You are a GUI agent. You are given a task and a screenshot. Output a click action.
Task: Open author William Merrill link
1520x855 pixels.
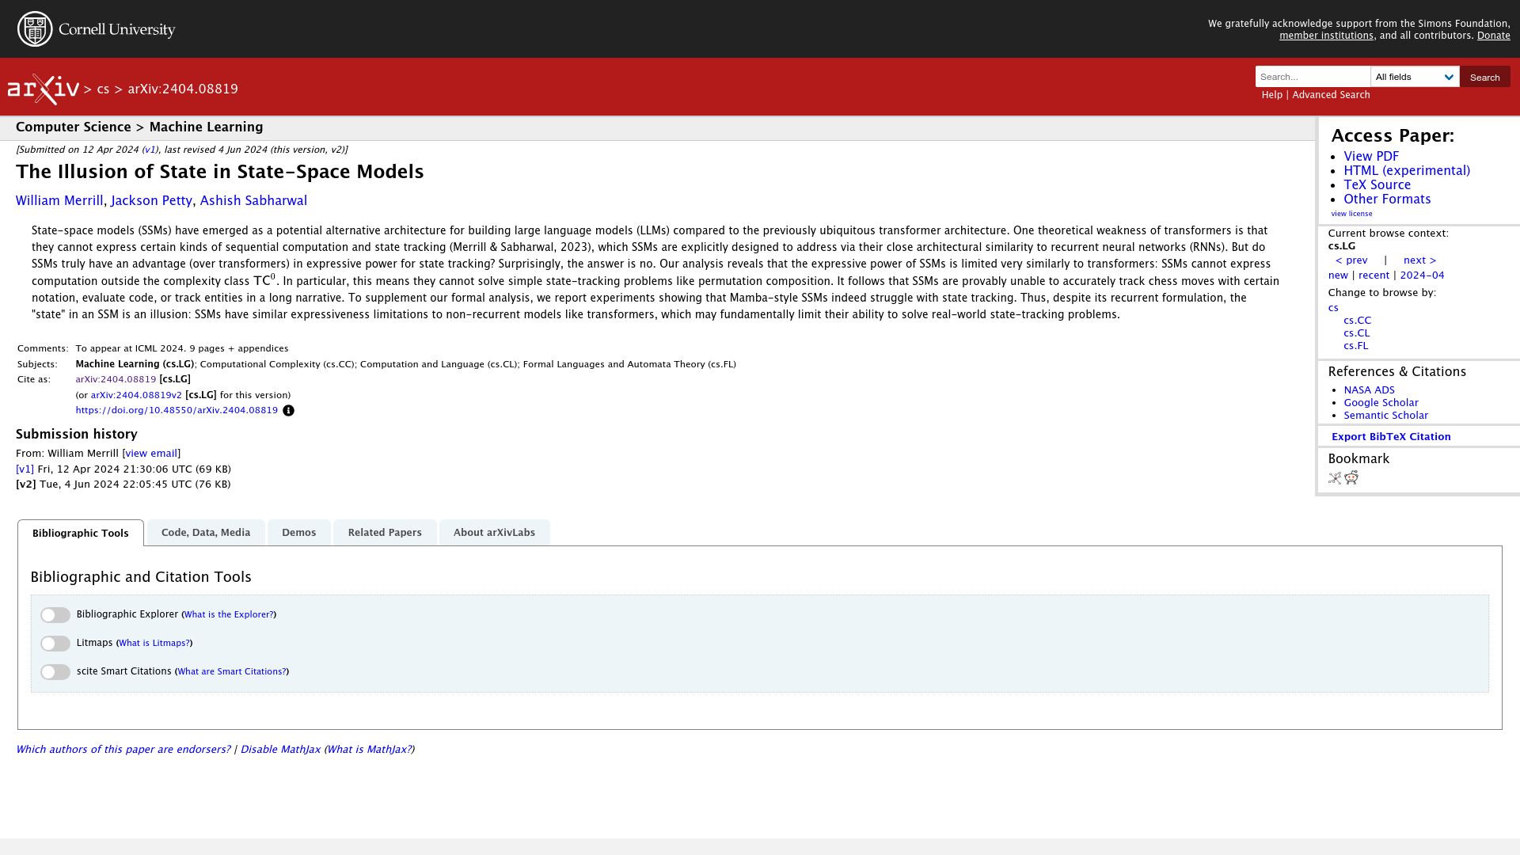59,201
